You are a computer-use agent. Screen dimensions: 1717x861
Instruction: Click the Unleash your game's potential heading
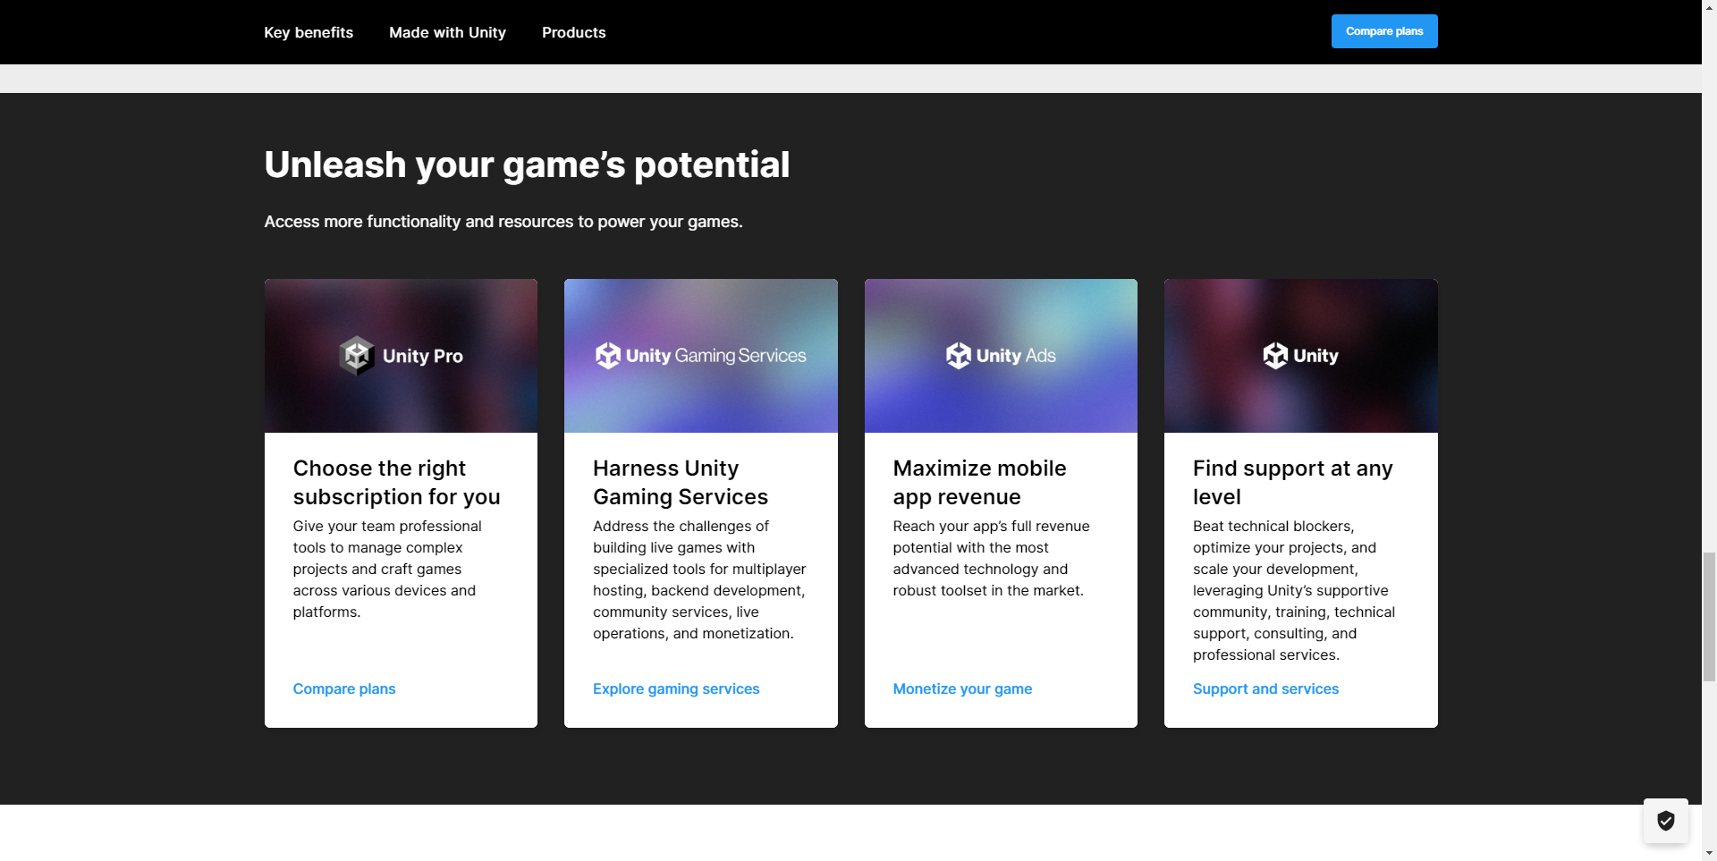click(x=527, y=165)
